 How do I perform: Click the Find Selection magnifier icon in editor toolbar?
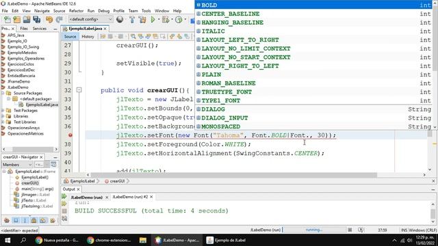point(133,36)
